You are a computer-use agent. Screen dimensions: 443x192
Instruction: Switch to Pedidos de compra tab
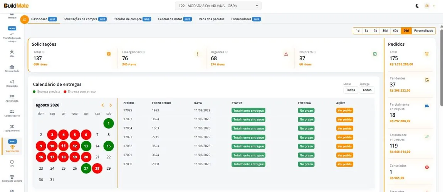(132, 19)
